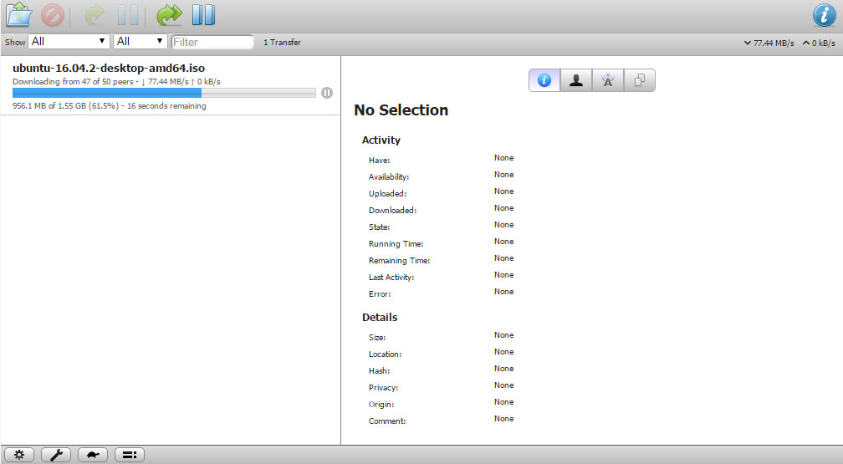
Task: Switch to the inspector Trackers tab
Action: pos(607,80)
